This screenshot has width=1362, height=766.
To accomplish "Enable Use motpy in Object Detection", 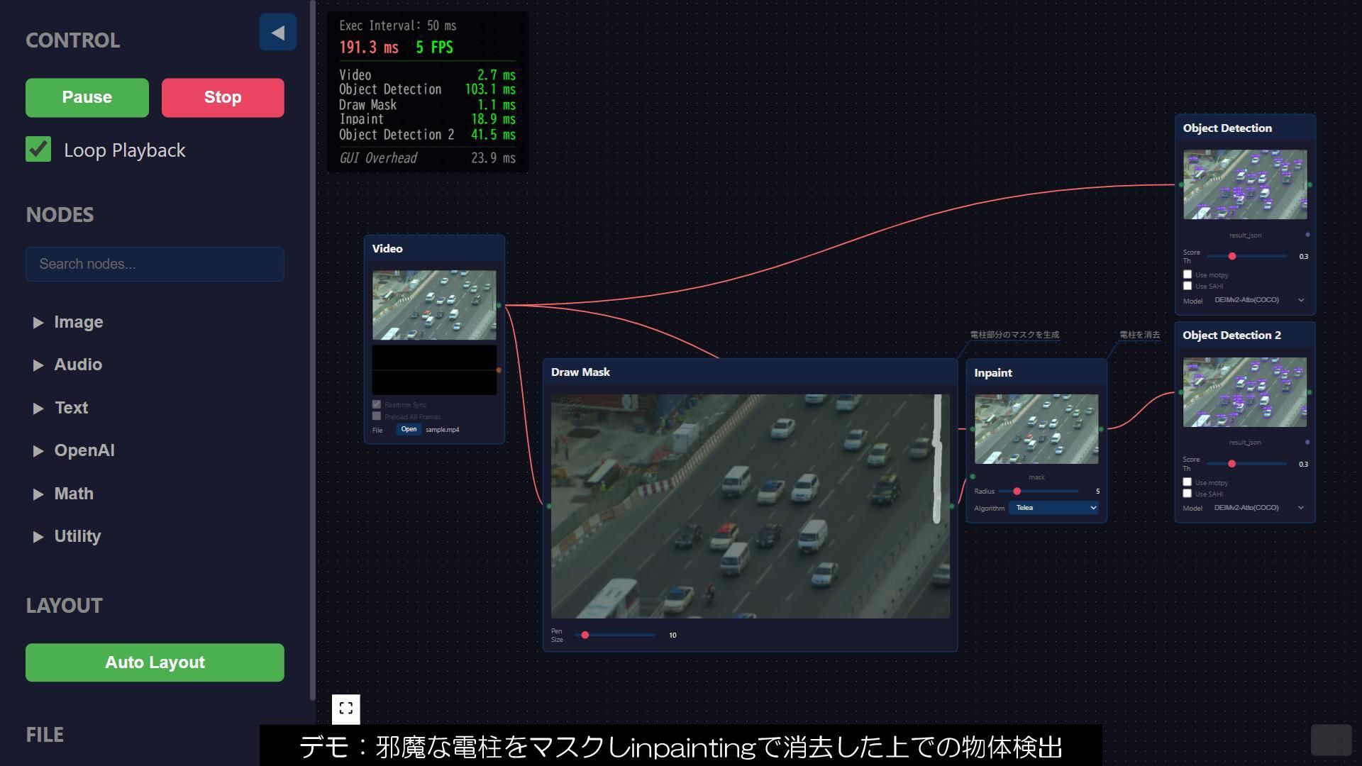I will [1187, 274].
